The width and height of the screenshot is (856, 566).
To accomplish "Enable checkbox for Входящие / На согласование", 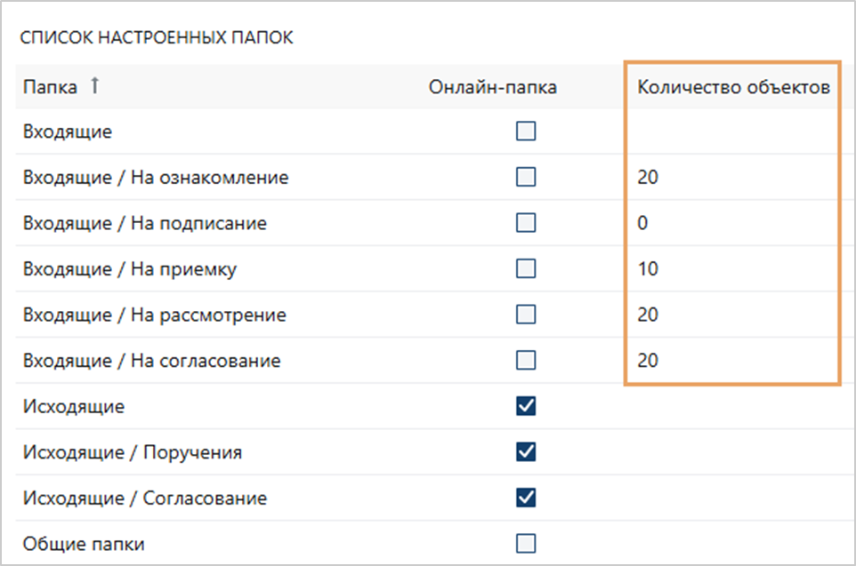I will click(526, 360).
